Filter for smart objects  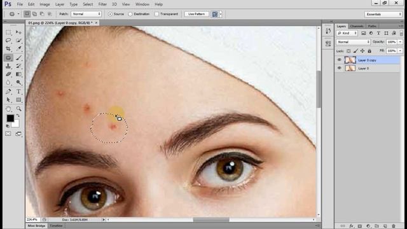(x=394, y=33)
